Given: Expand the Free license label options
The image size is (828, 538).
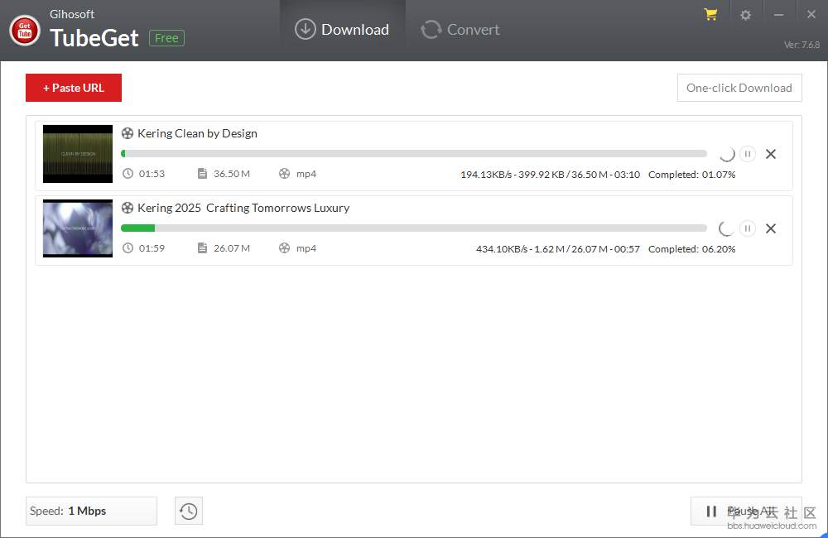Looking at the screenshot, I should pos(166,38).
